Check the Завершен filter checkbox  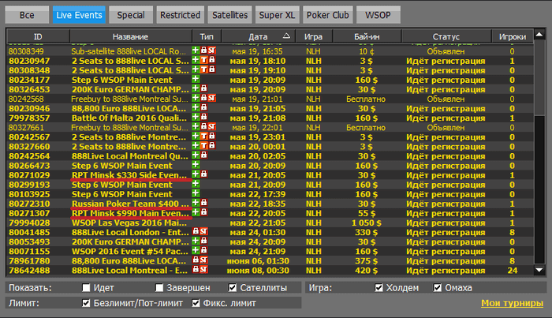(x=159, y=288)
